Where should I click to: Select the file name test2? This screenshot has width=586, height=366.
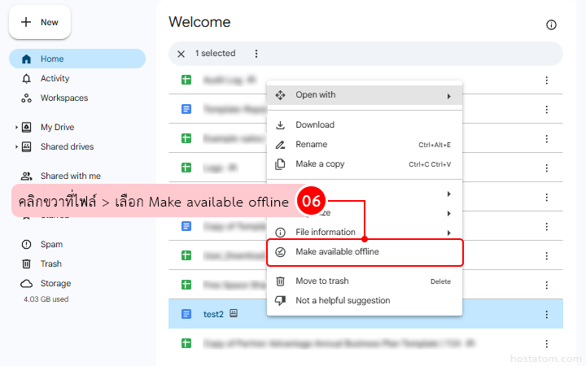pyautogui.click(x=213, y=315)
